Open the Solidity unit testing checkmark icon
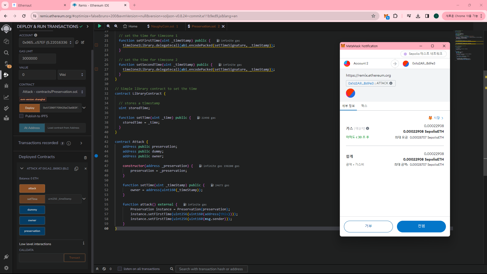The width and height of the screenshot is (487, 274). point(6,108)
